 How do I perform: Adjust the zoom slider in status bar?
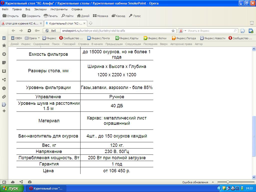tap(228, 182)
